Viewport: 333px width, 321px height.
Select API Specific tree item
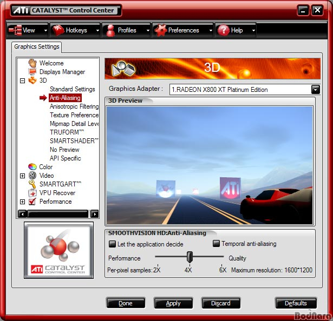pyautogui.click(x=65, y=158)
